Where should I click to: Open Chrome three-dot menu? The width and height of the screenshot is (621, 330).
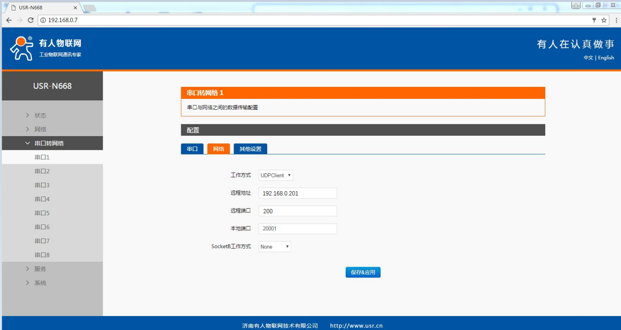(616, 20)
